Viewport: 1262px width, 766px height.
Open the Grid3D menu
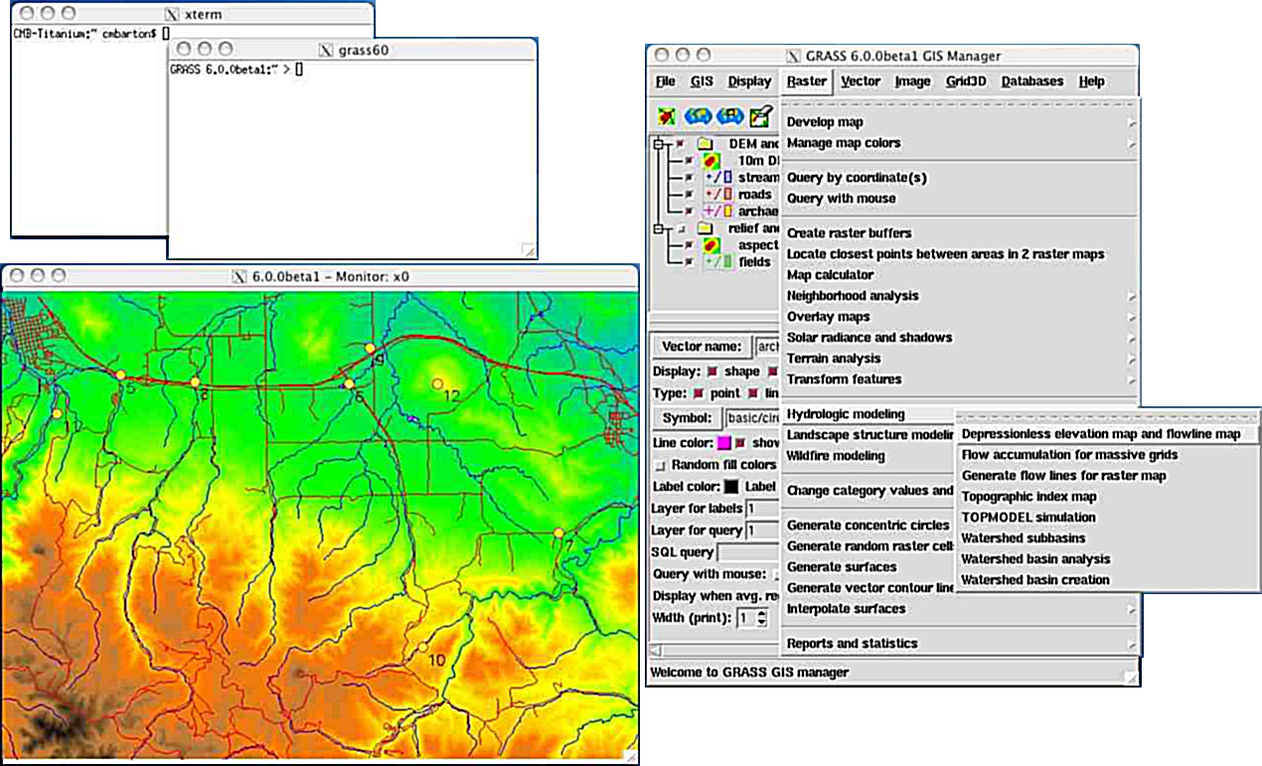pos(966,81)
